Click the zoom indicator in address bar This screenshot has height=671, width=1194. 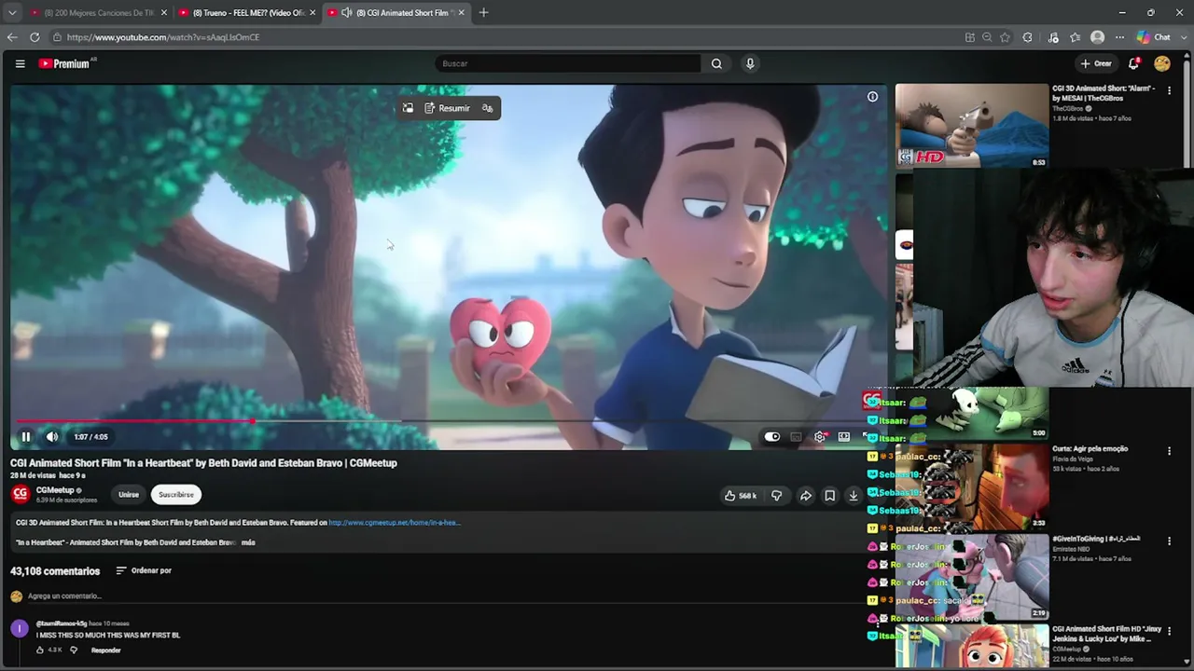click(987, 37)
